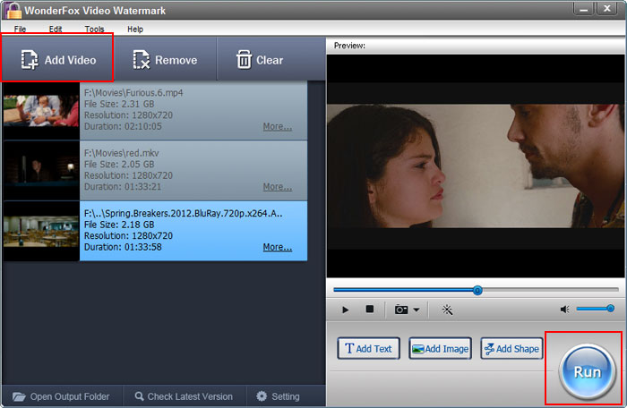The image size is (627, 408).
Task: Select the Spring.Breakers video thumbnail
Action: (41, 231)
